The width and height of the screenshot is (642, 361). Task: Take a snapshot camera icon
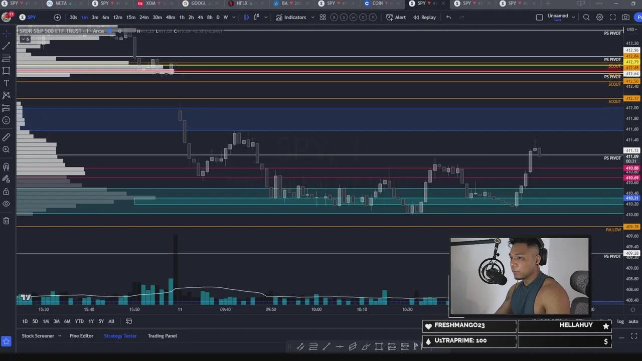625,17
